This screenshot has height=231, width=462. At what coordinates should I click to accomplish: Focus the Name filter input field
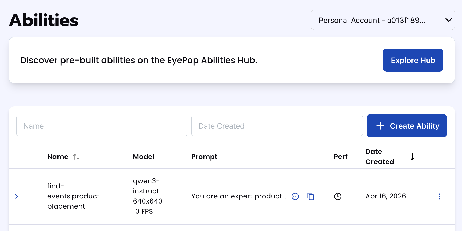tap(102, 126)
